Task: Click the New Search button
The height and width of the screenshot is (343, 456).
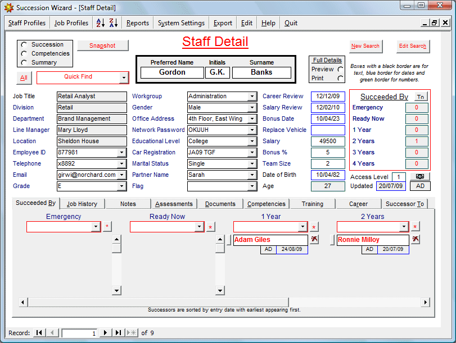Action: click(365, 46)
